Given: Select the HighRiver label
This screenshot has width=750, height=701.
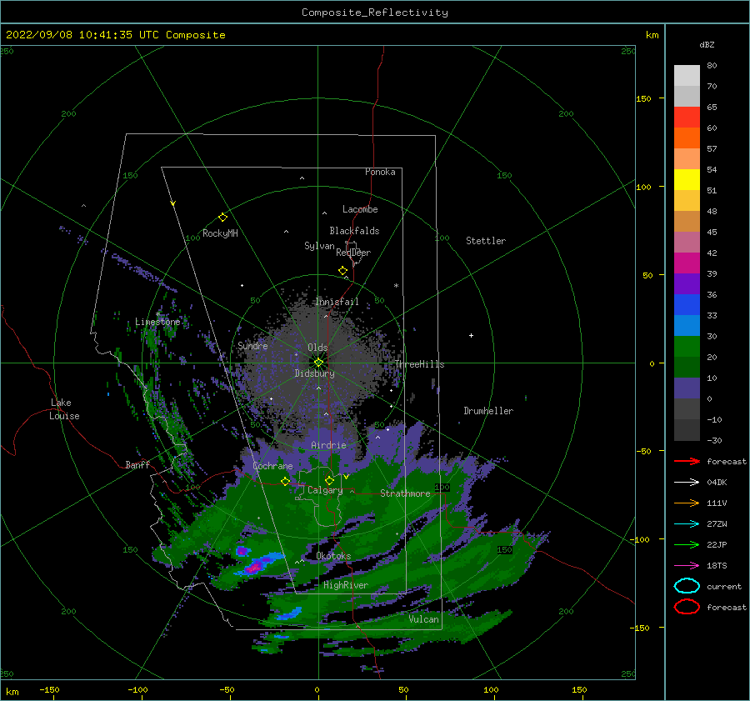Looking at the screenshot, I should (x=346, y=585).
